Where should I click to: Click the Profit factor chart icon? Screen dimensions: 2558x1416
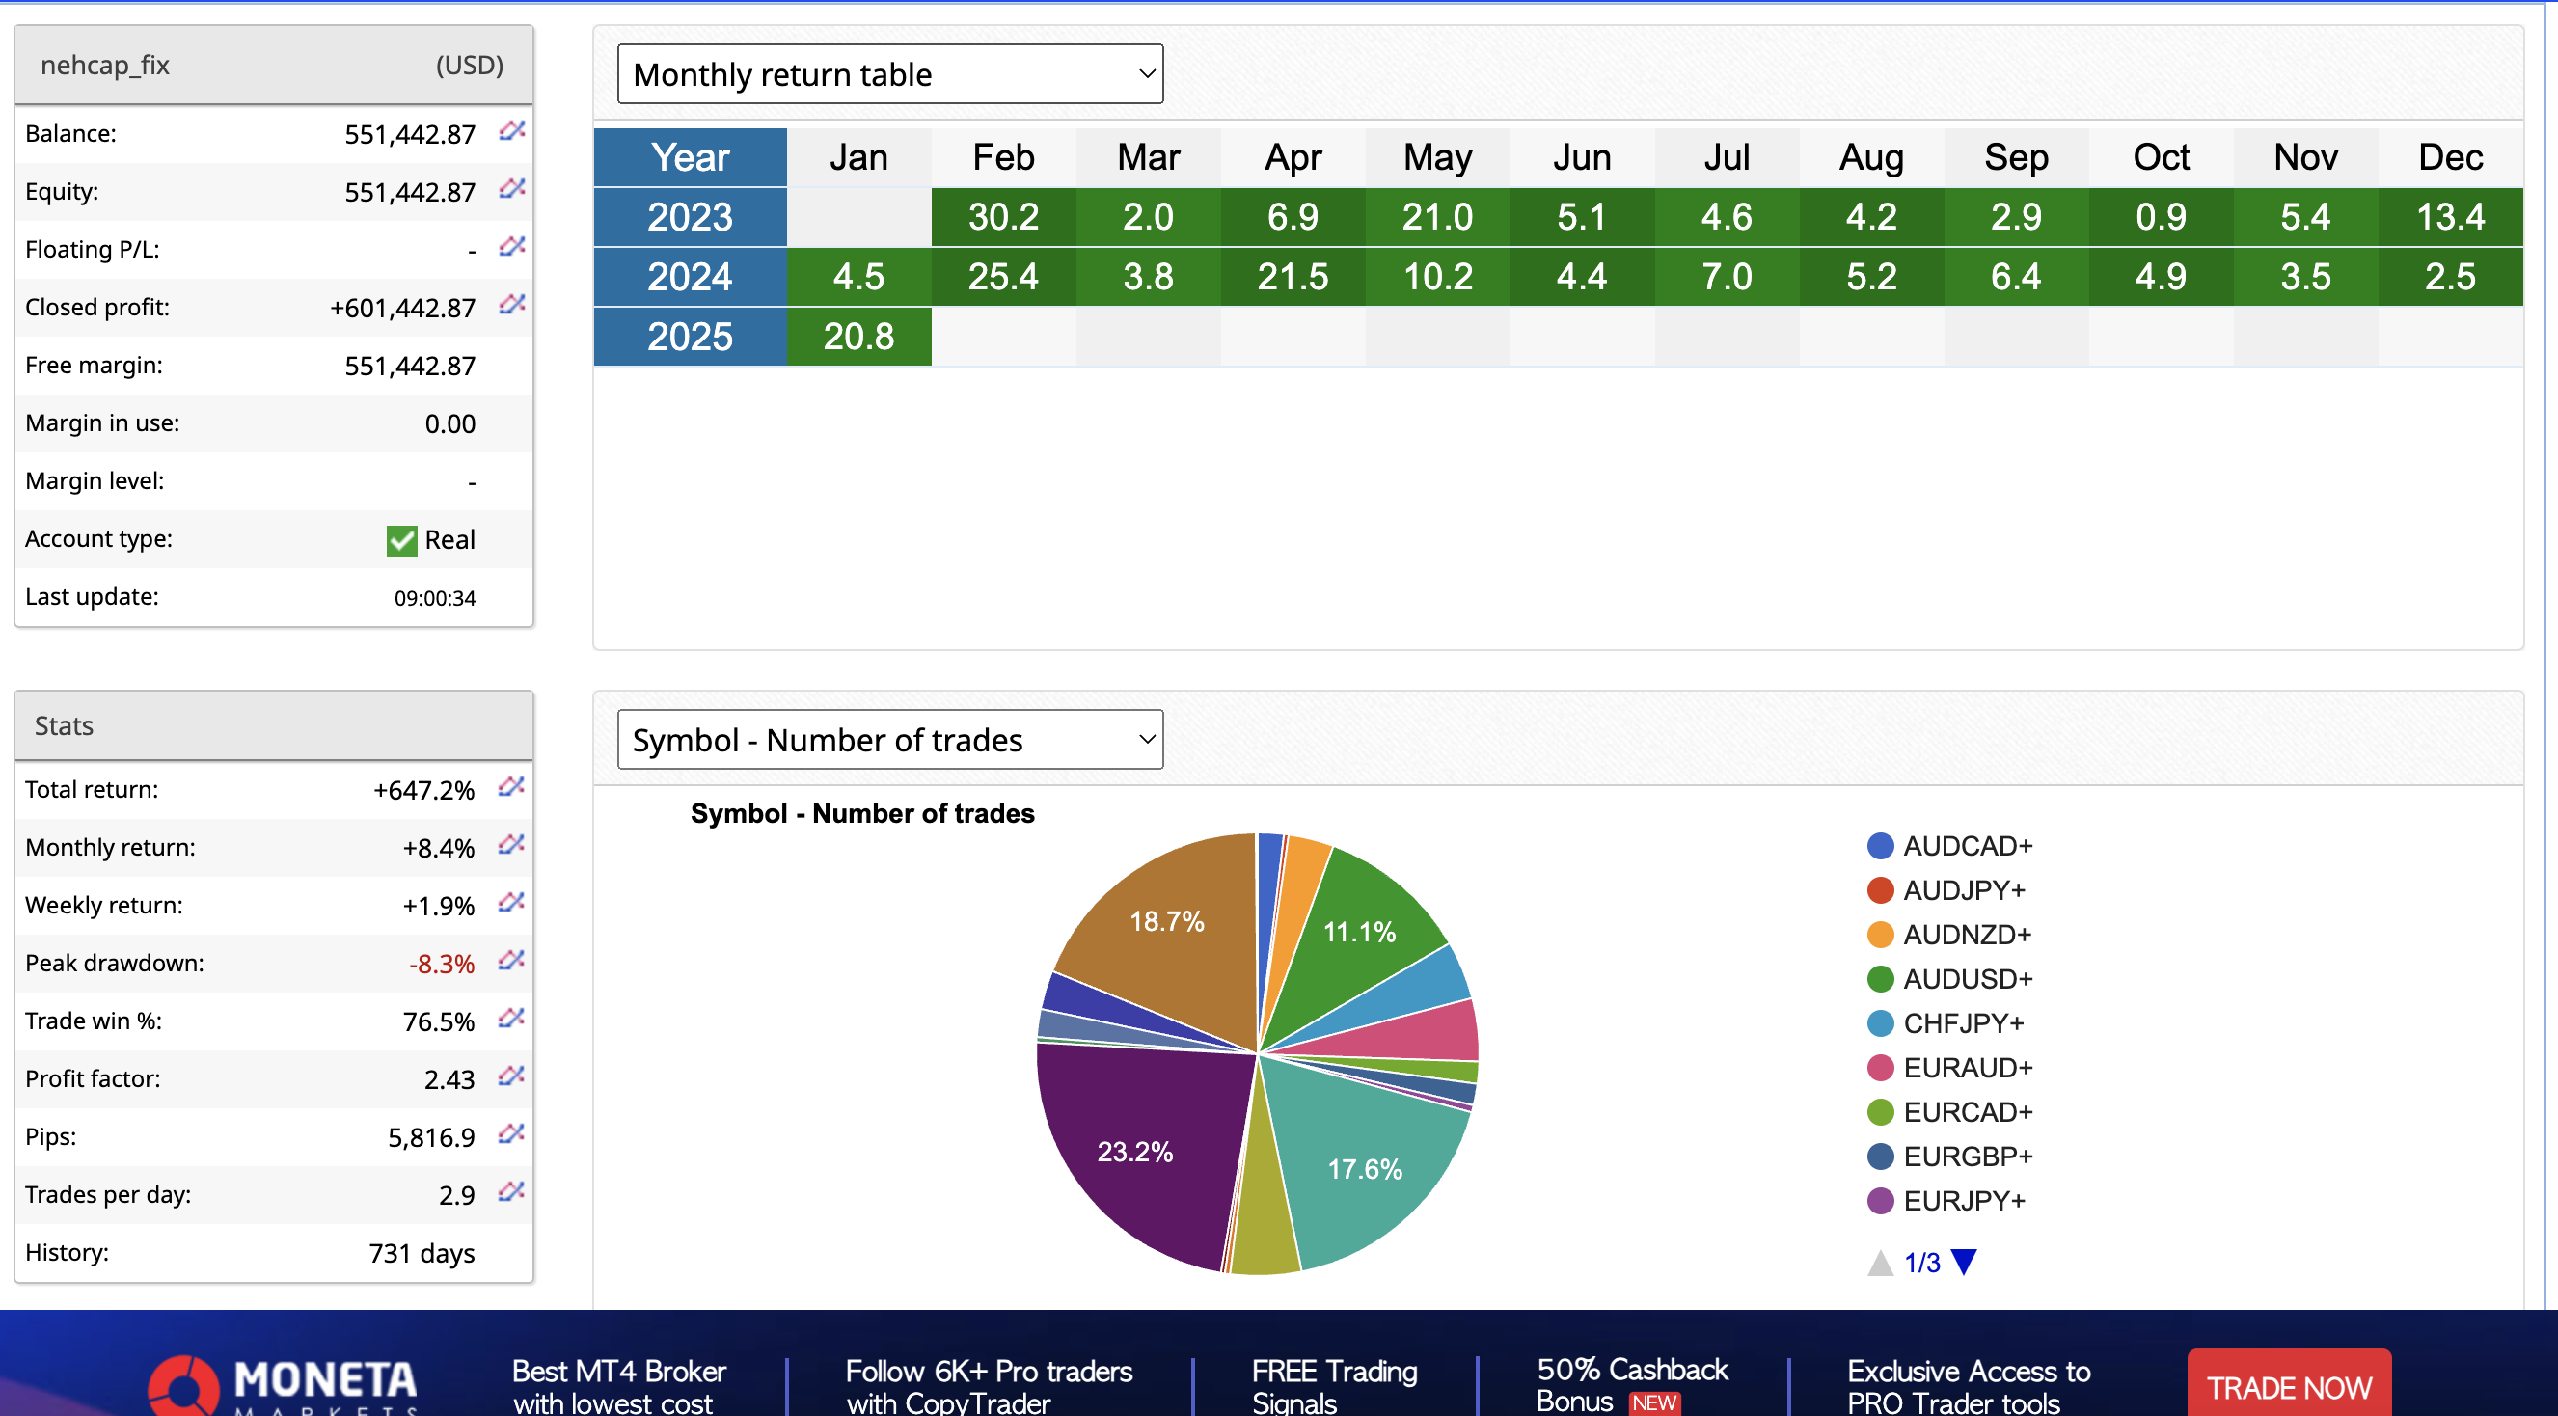coord(511,1076)
